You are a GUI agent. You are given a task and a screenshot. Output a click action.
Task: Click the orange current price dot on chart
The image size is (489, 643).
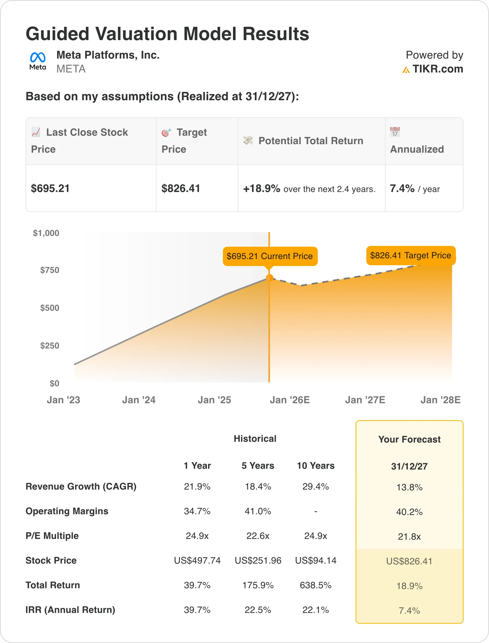click(270, 278)
